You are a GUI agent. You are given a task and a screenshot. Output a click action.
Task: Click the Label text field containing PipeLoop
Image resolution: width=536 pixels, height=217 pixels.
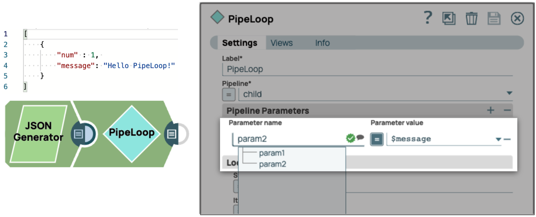coord(367,69)
